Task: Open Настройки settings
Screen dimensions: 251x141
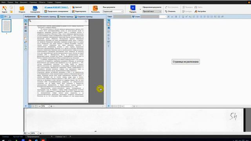Action: click(200, 11)
